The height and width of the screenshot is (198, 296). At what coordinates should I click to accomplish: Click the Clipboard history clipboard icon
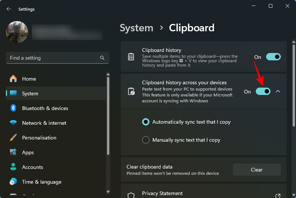pyautogui.click(x=131, y=57)
